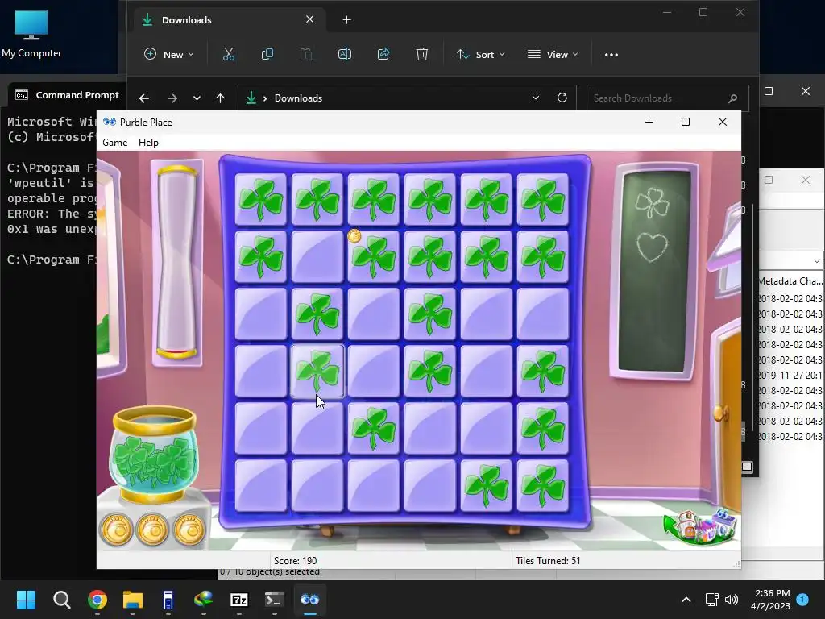
Task: Show hidden tray icons chevron
Action: [x=686, y=600]
